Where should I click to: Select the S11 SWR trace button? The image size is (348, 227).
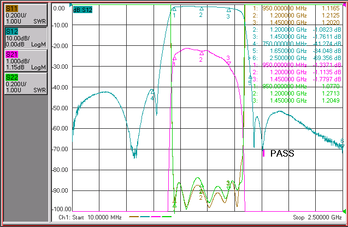pos(26,15)
